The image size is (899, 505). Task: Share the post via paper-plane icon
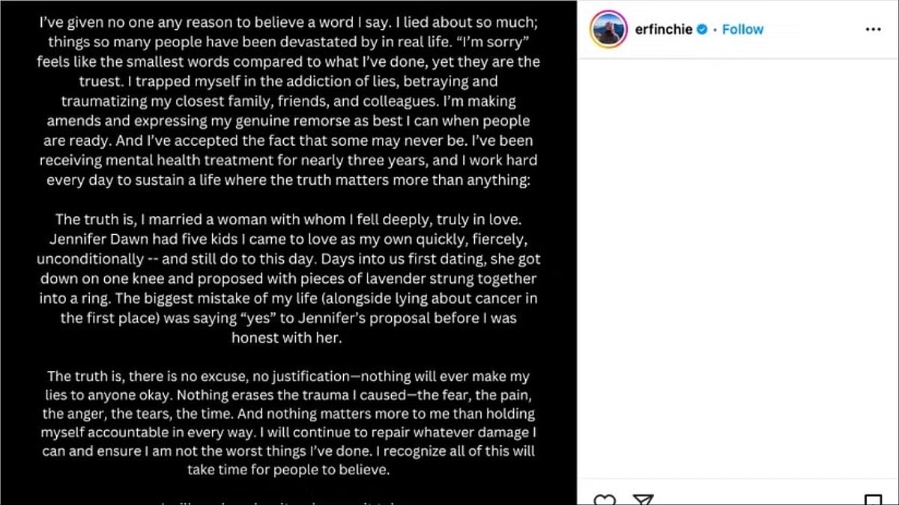tap(644, 500)
